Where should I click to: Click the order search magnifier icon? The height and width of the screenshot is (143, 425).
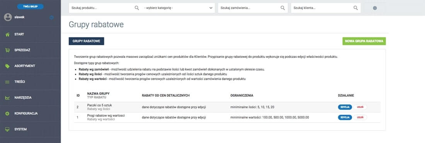(283, 8)
